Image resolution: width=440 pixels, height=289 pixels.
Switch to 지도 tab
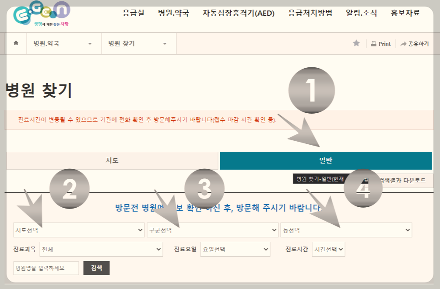[x=112, y=160]
